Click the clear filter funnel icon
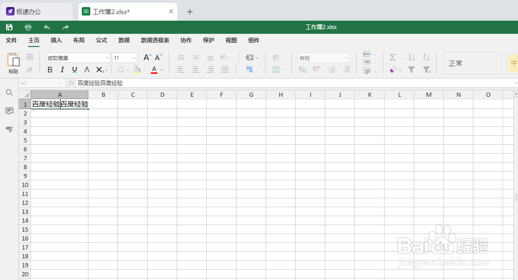518x280 pixels. pos(427,70)
